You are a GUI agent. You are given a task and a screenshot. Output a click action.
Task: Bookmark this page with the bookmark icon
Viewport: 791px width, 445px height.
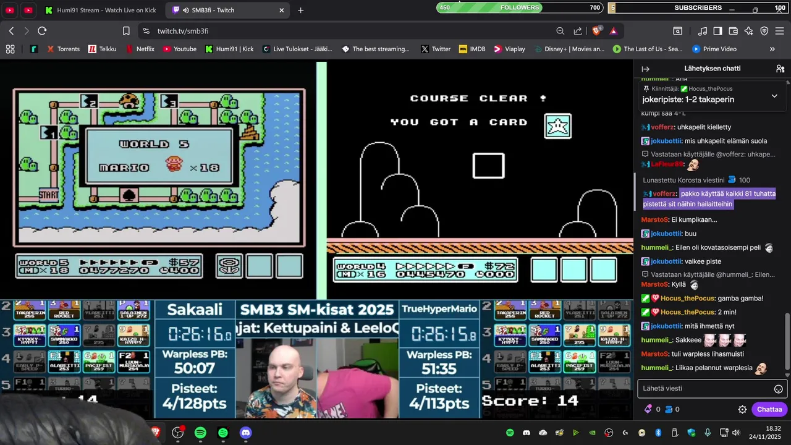pos(126,31)
